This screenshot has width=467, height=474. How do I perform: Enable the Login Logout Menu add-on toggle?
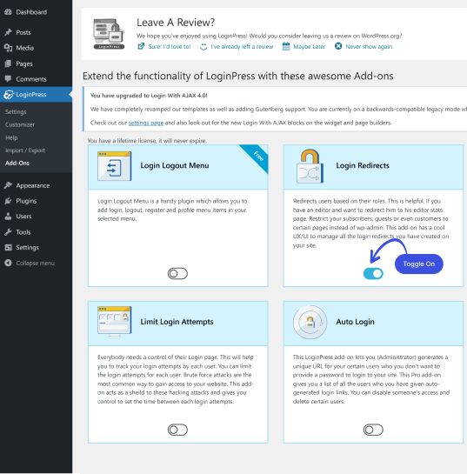177,274
